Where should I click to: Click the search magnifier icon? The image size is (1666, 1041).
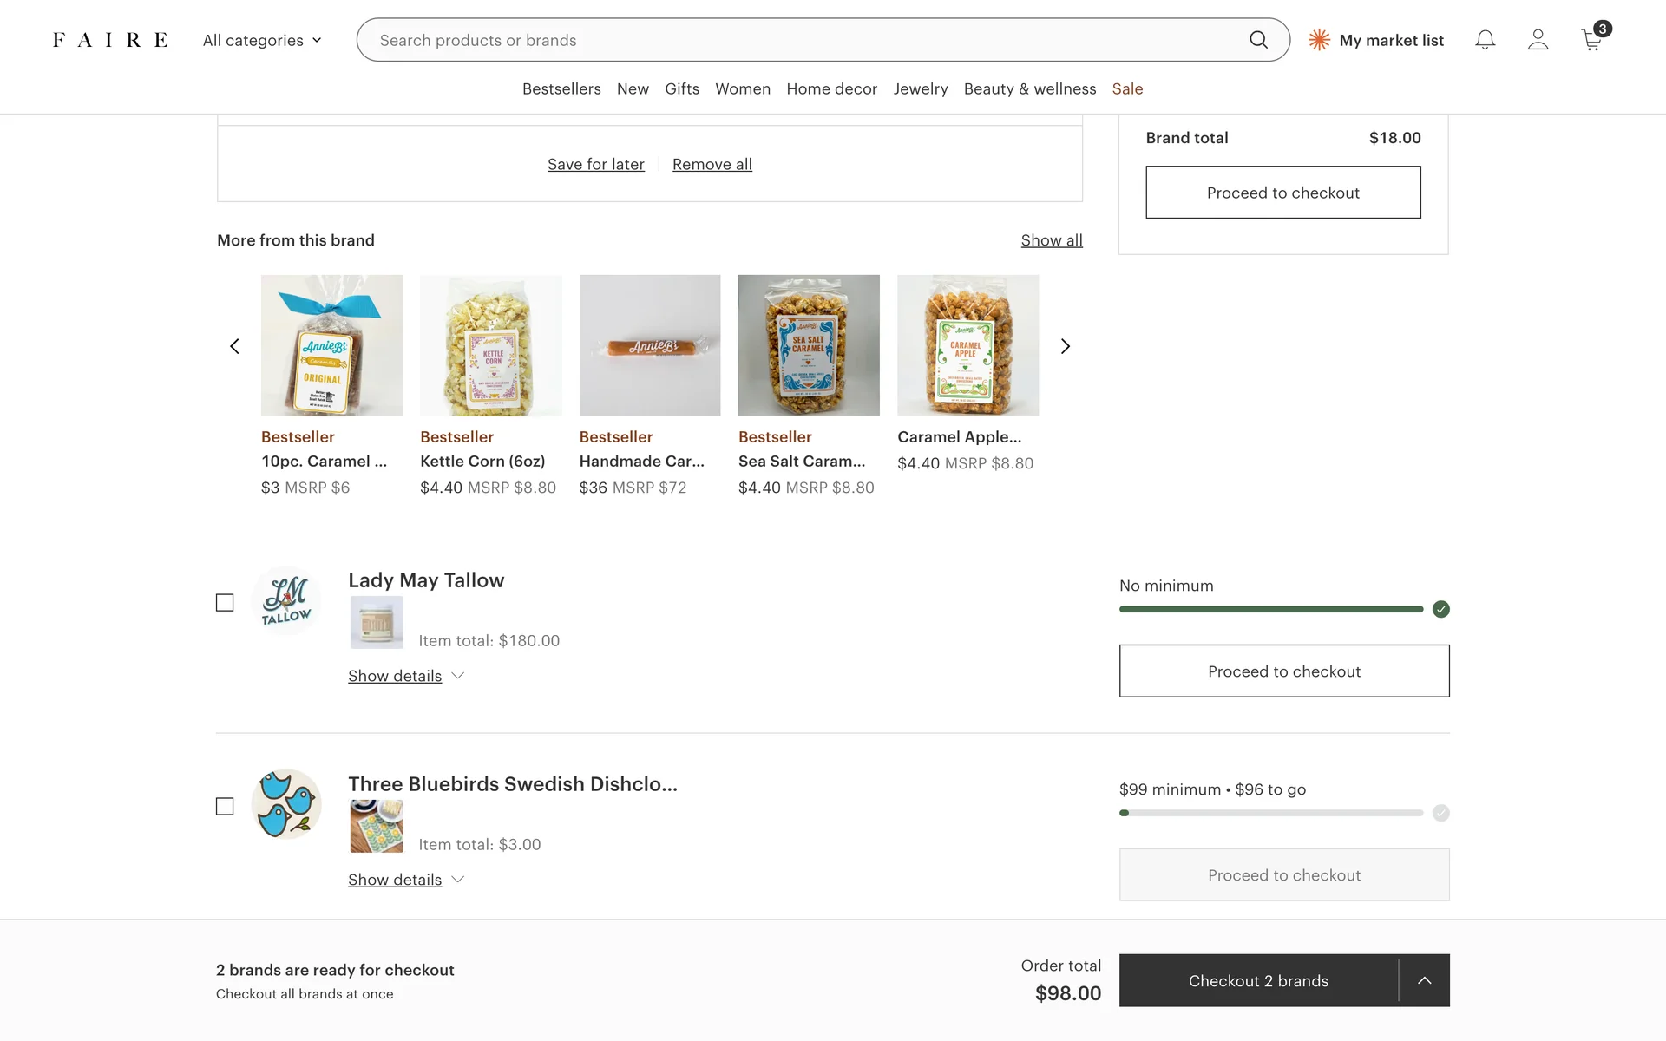1258,40
